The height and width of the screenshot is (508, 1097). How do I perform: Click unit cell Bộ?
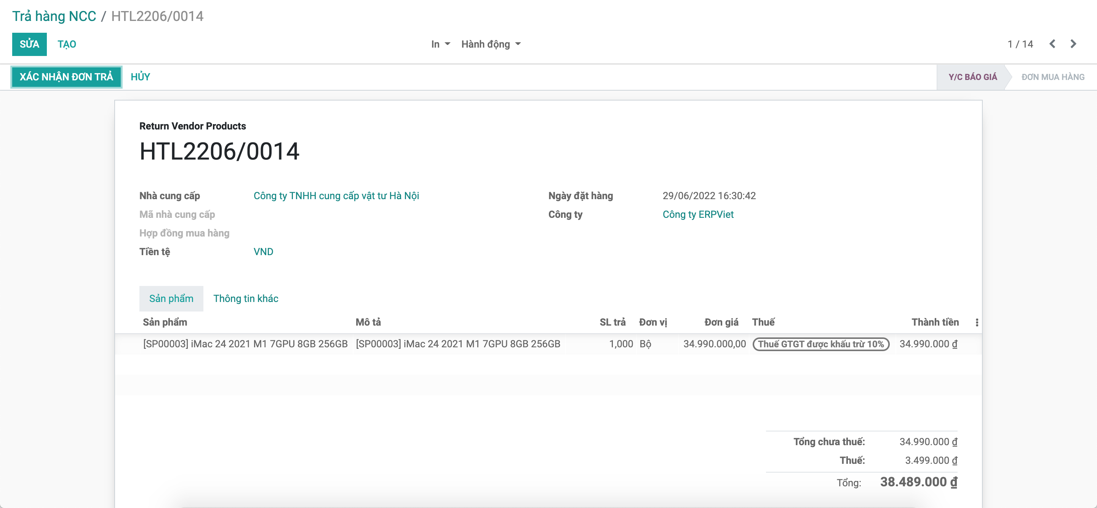pyautogui.click(x=645, y=343)
